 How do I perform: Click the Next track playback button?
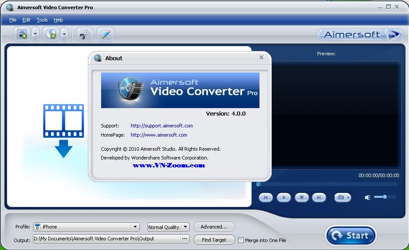pyautogui.click(x=319, y=197)
